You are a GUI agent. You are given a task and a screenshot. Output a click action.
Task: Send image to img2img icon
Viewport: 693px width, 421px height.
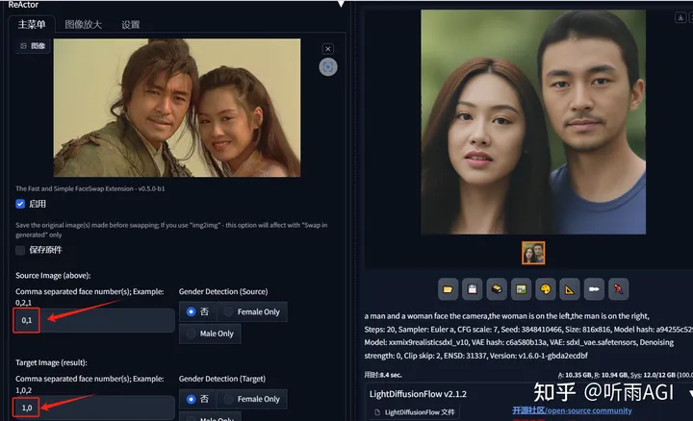pos(521,289)
